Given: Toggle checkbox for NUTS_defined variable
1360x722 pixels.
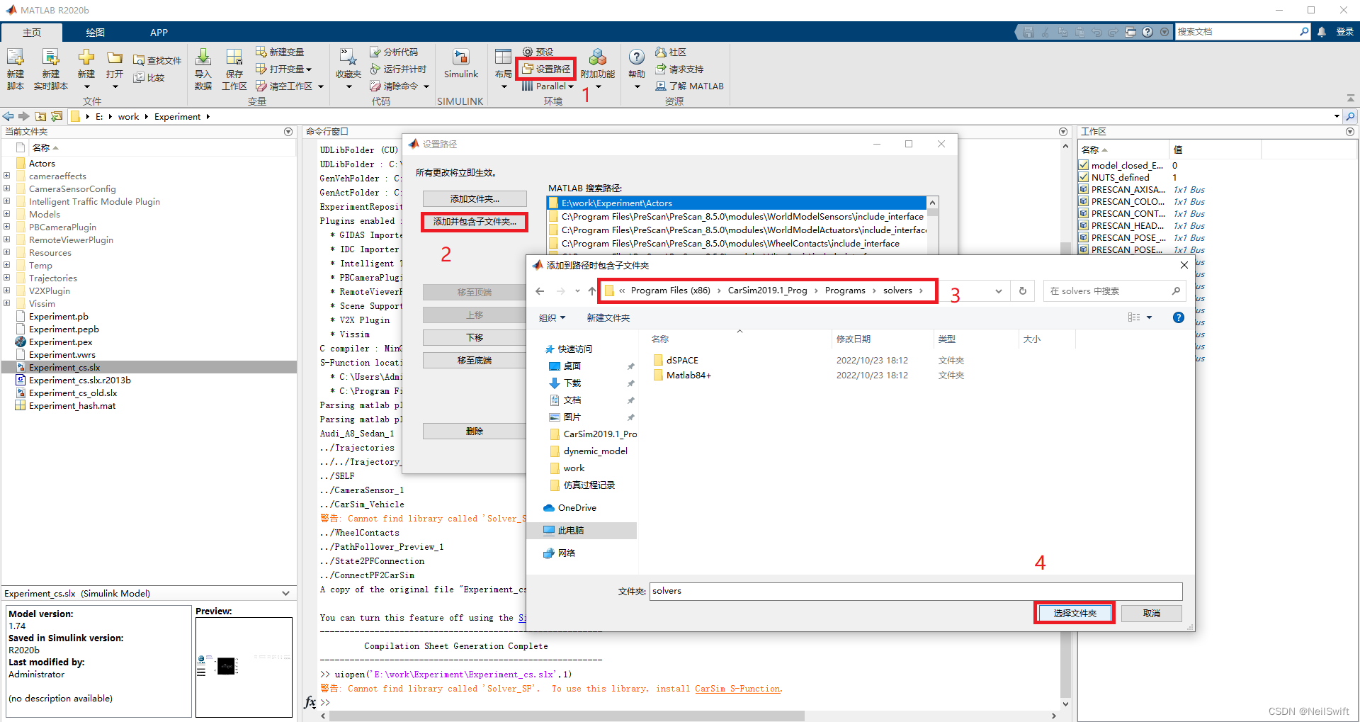Looking at the screenshot, I should click(x=1084, y=177).
